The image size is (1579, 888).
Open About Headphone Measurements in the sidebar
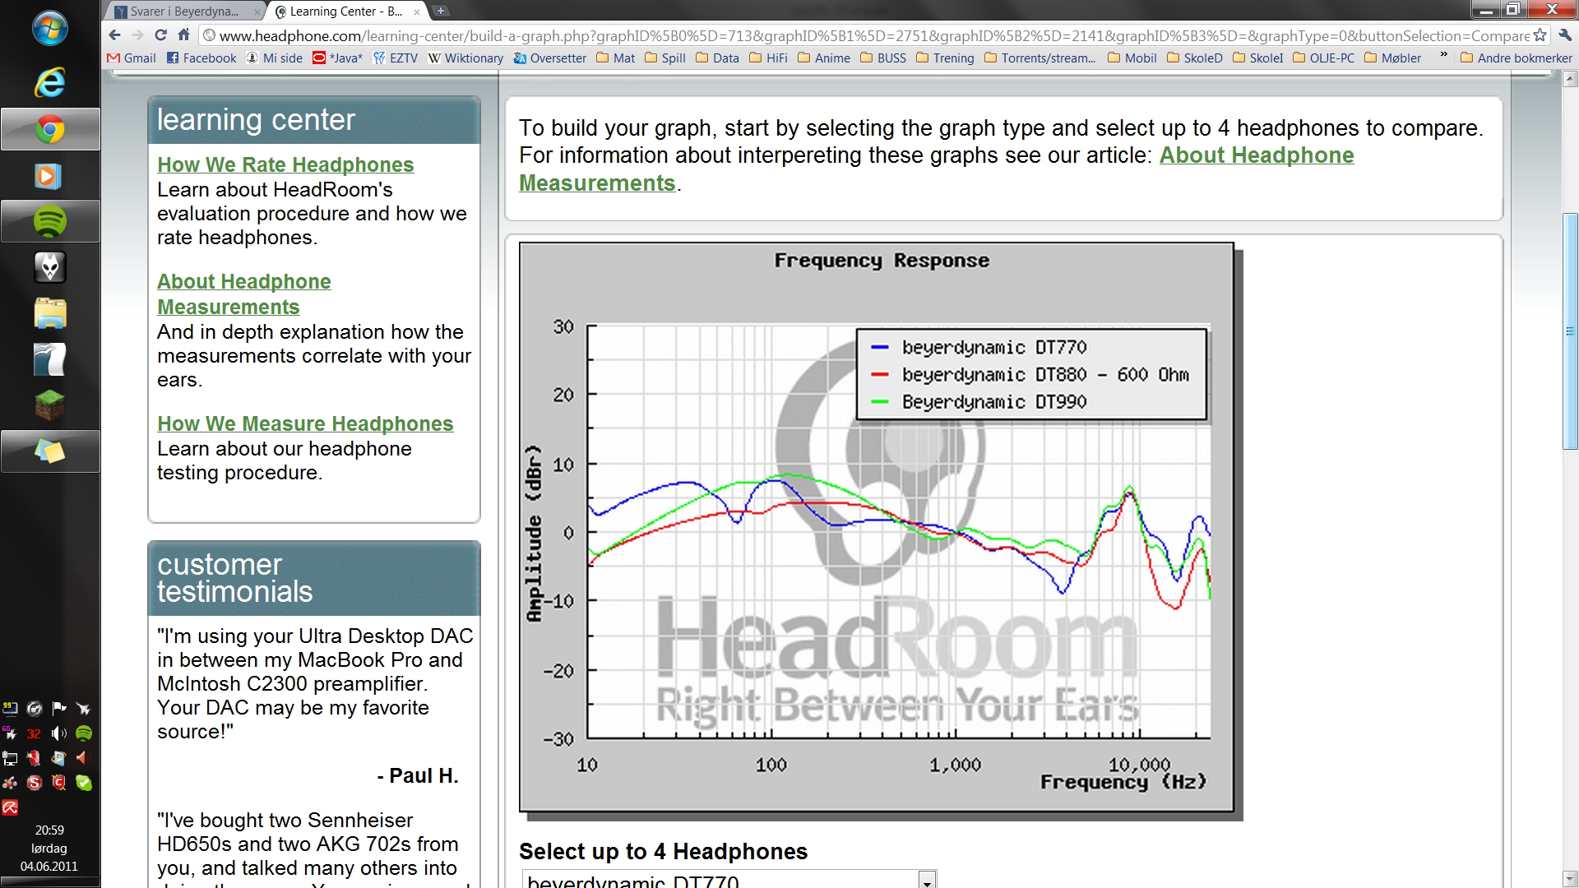[244, 294]
